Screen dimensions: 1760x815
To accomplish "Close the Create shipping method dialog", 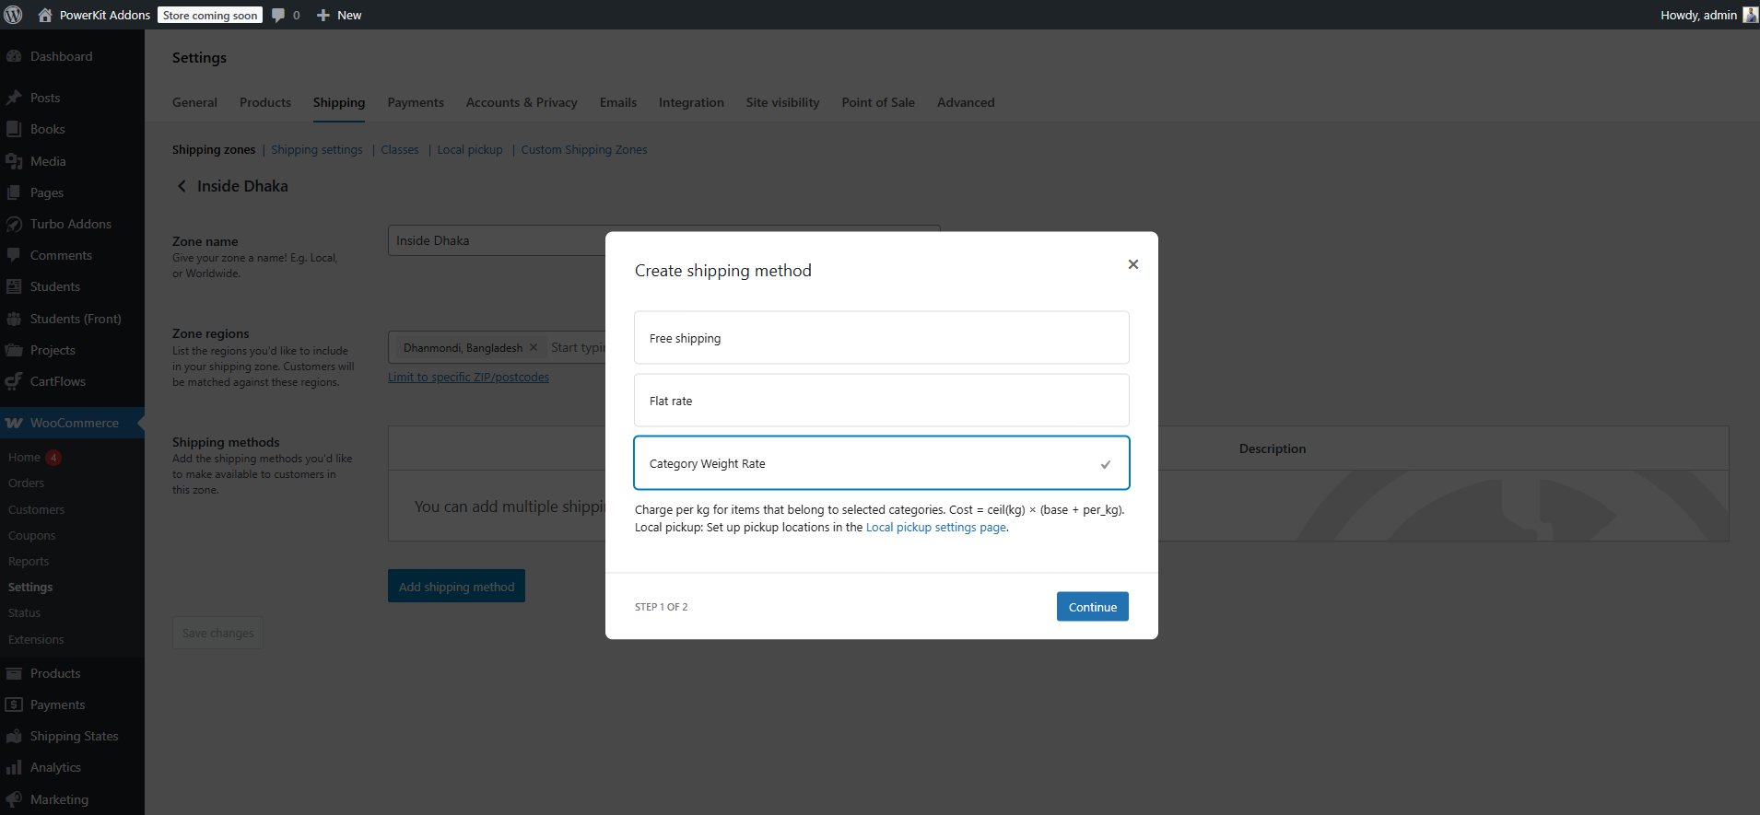I will pyautogui.click(x=1133, y=264).
